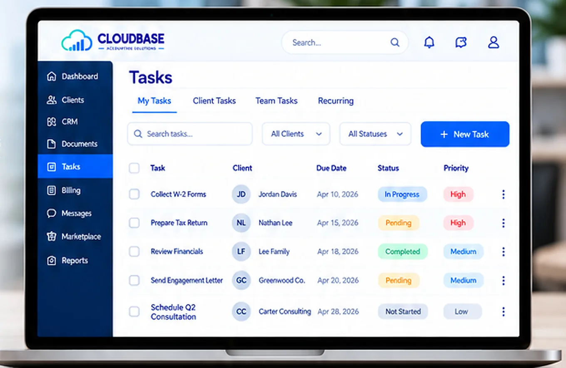The width and height of the screenshot is (566, 368).
Task: Click the Completed status badge
Action: (x=402, y=252)
